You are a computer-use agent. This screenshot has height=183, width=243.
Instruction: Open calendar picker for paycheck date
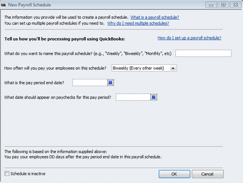153,97
